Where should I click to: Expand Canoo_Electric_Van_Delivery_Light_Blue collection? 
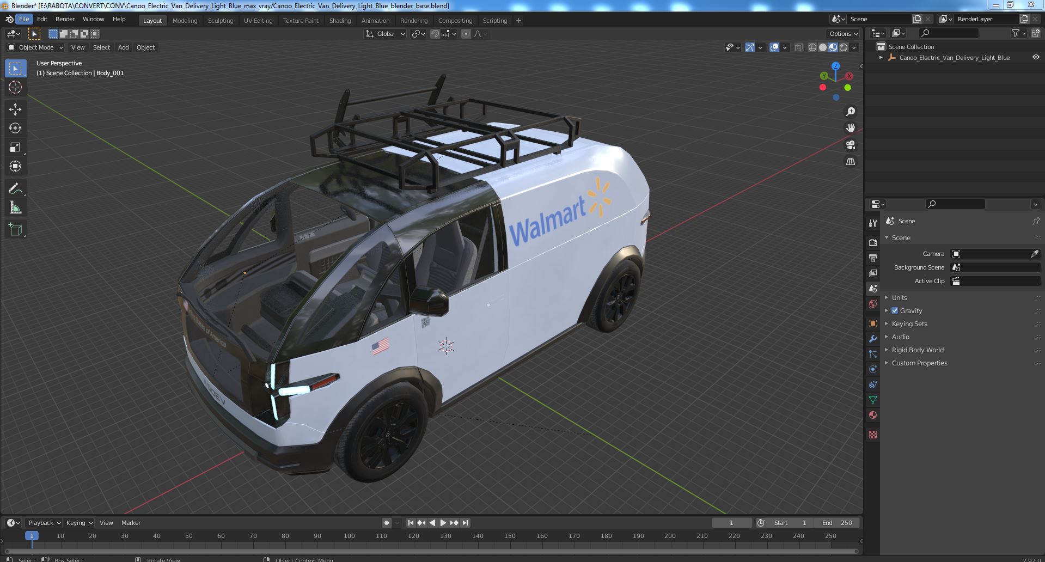tap(881, 57)
